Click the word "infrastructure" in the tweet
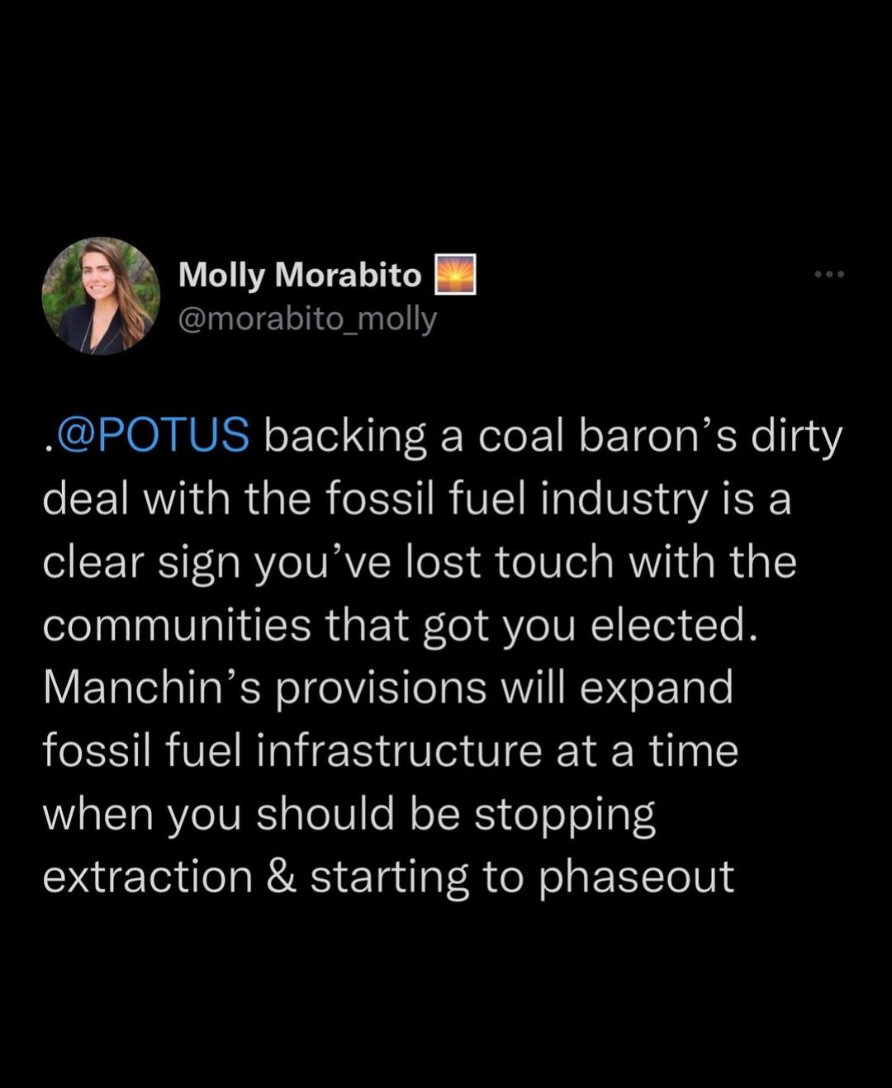The height and width of the screenshot is (1088, 892). 399,750
